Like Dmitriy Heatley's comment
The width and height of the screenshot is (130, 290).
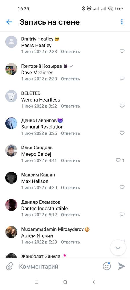click(122, 51)
